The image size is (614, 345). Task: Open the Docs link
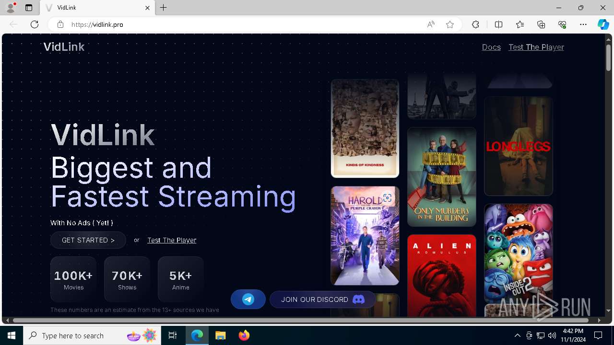[491, 47]
